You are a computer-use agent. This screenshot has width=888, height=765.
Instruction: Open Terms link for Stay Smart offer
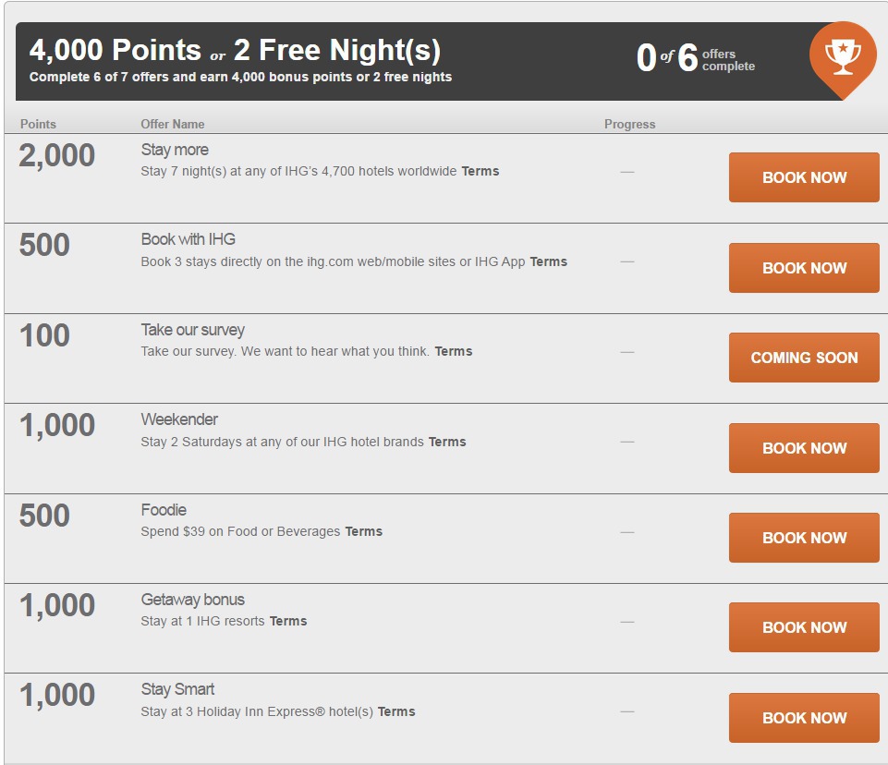396,711
